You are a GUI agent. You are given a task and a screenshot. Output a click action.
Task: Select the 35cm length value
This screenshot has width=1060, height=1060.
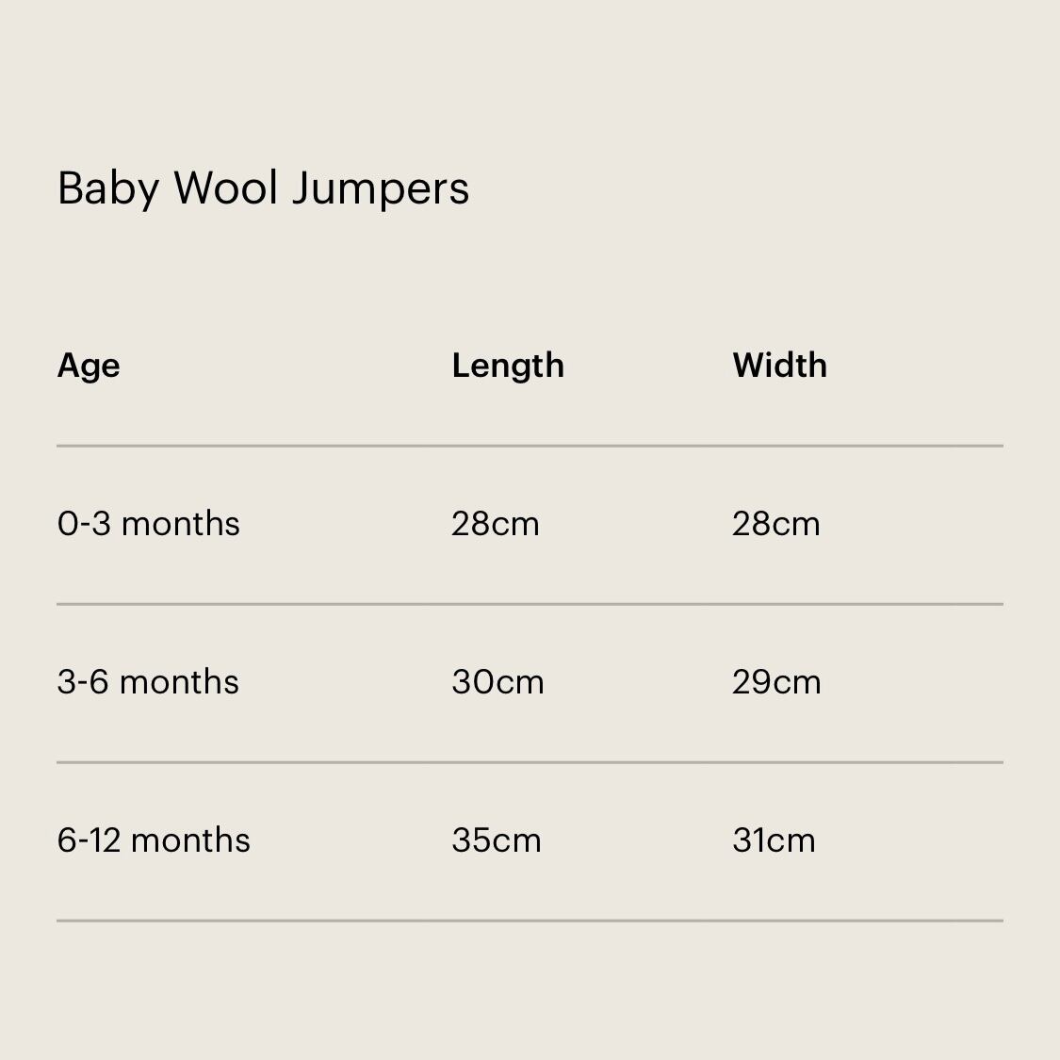coord(497,840)
